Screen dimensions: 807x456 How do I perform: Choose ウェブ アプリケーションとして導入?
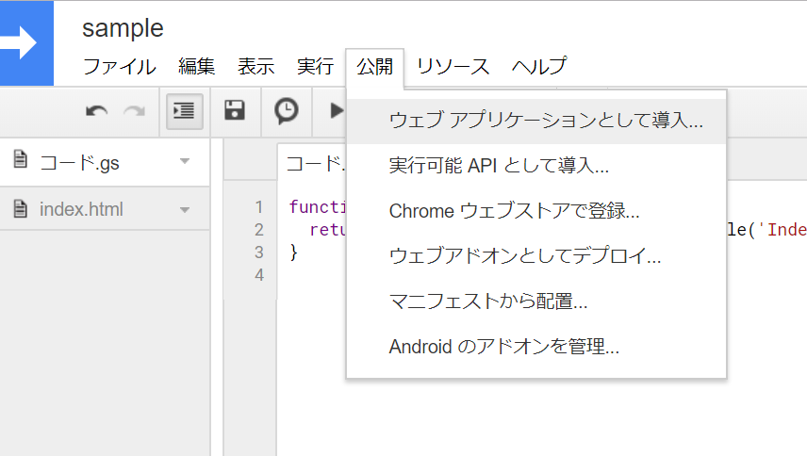[x=536, y=121]
